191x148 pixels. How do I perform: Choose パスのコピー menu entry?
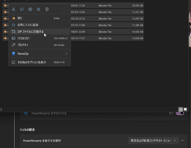40,38
